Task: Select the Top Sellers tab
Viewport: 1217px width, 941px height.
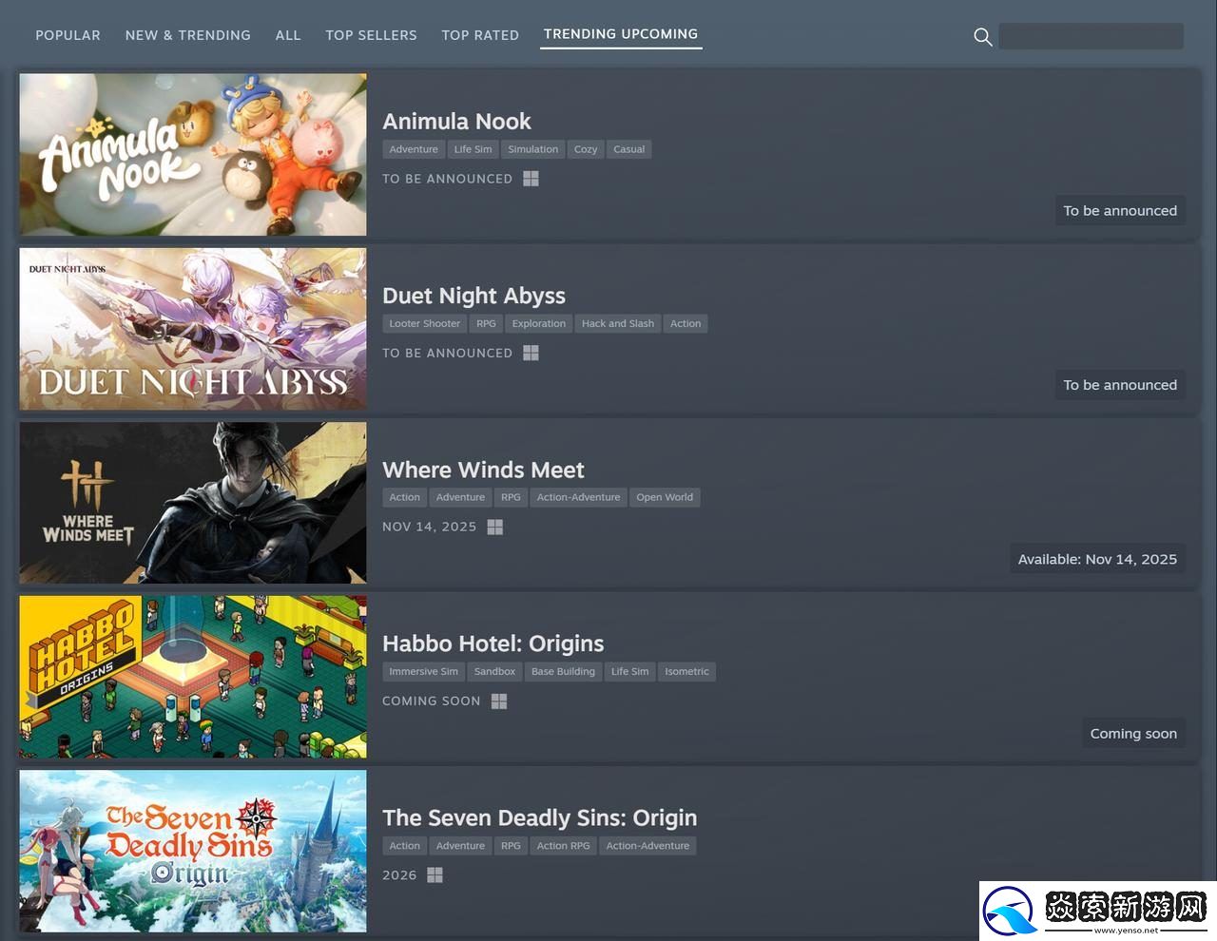Action: tap(371, 35)
